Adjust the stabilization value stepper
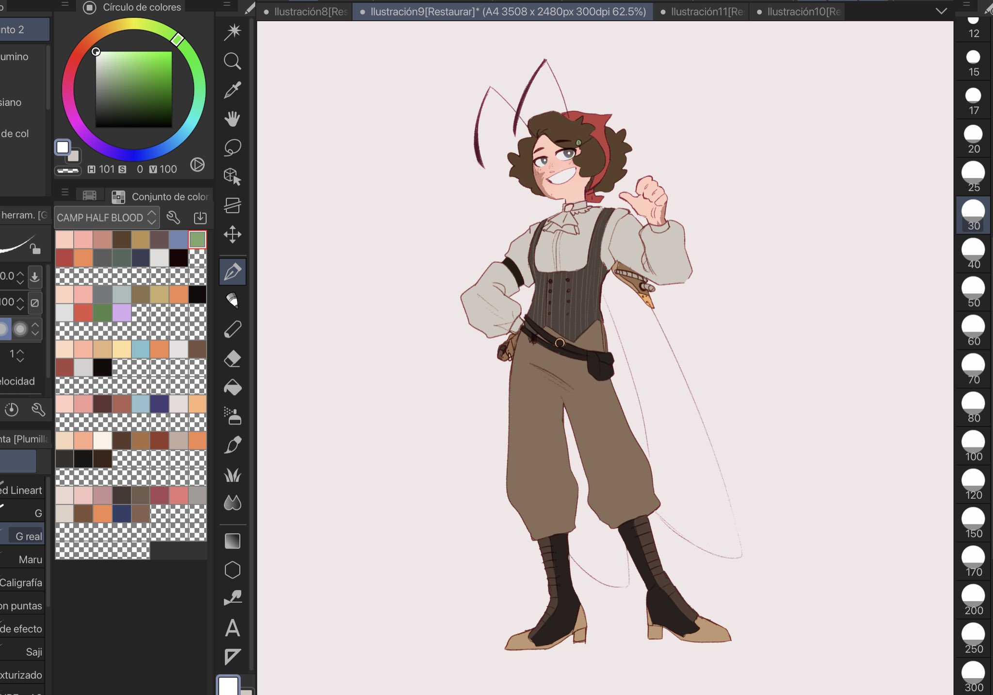 [20, 355]
